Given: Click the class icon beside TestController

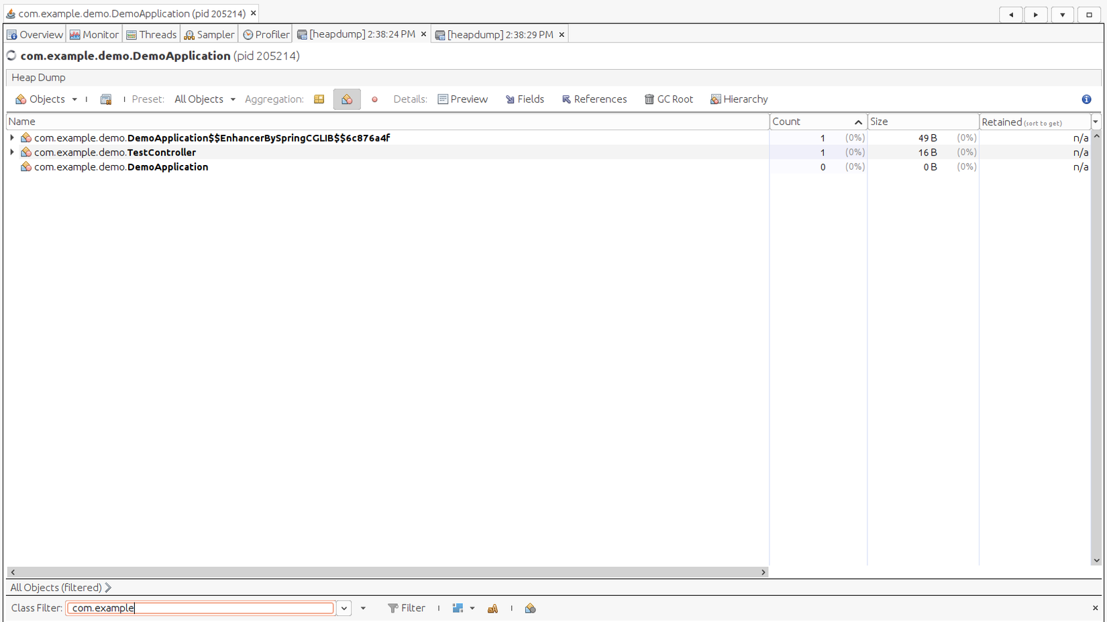Looking at the screenshot, I should point(26,152).
